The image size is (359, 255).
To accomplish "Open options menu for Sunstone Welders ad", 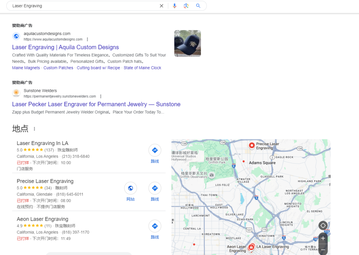I will tap(101, 96).
